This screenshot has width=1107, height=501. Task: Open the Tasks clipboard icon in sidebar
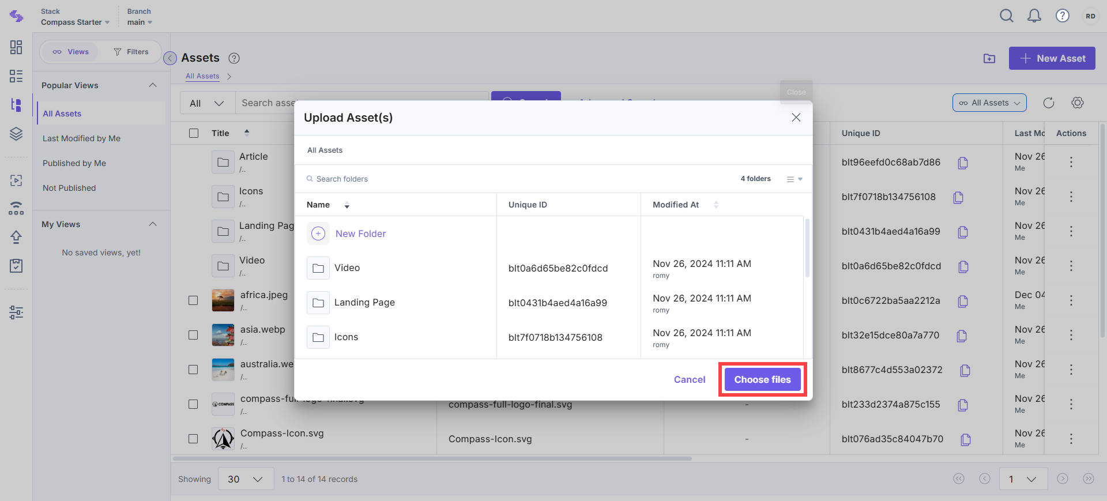point(16,265)
